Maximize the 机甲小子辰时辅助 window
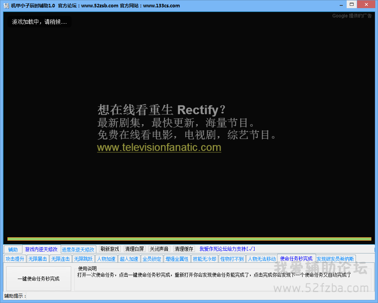Screen dimensions: 378x303 click(352, 4)
